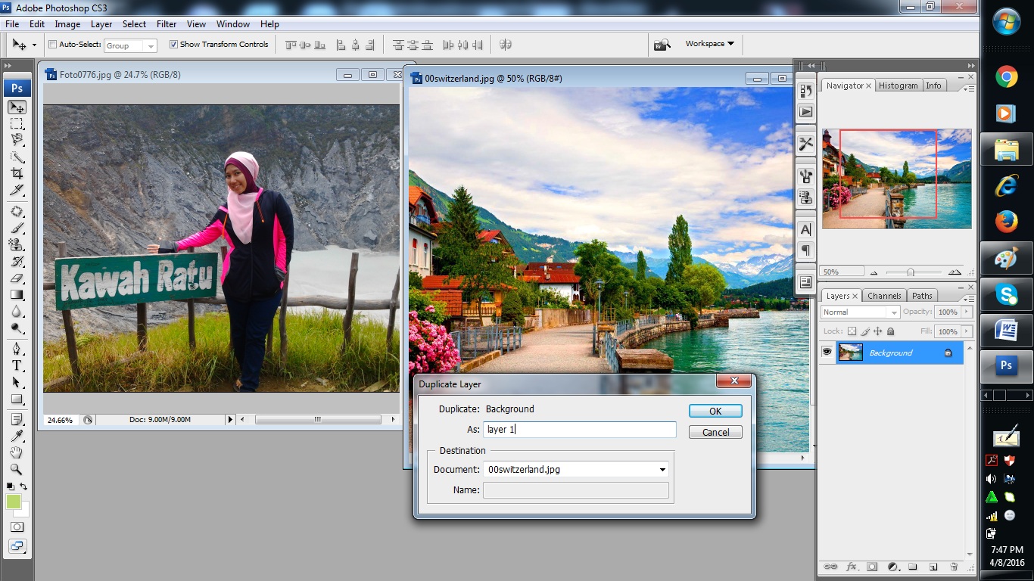
Task: Select the Lasso tool
Action: point(17,140)
